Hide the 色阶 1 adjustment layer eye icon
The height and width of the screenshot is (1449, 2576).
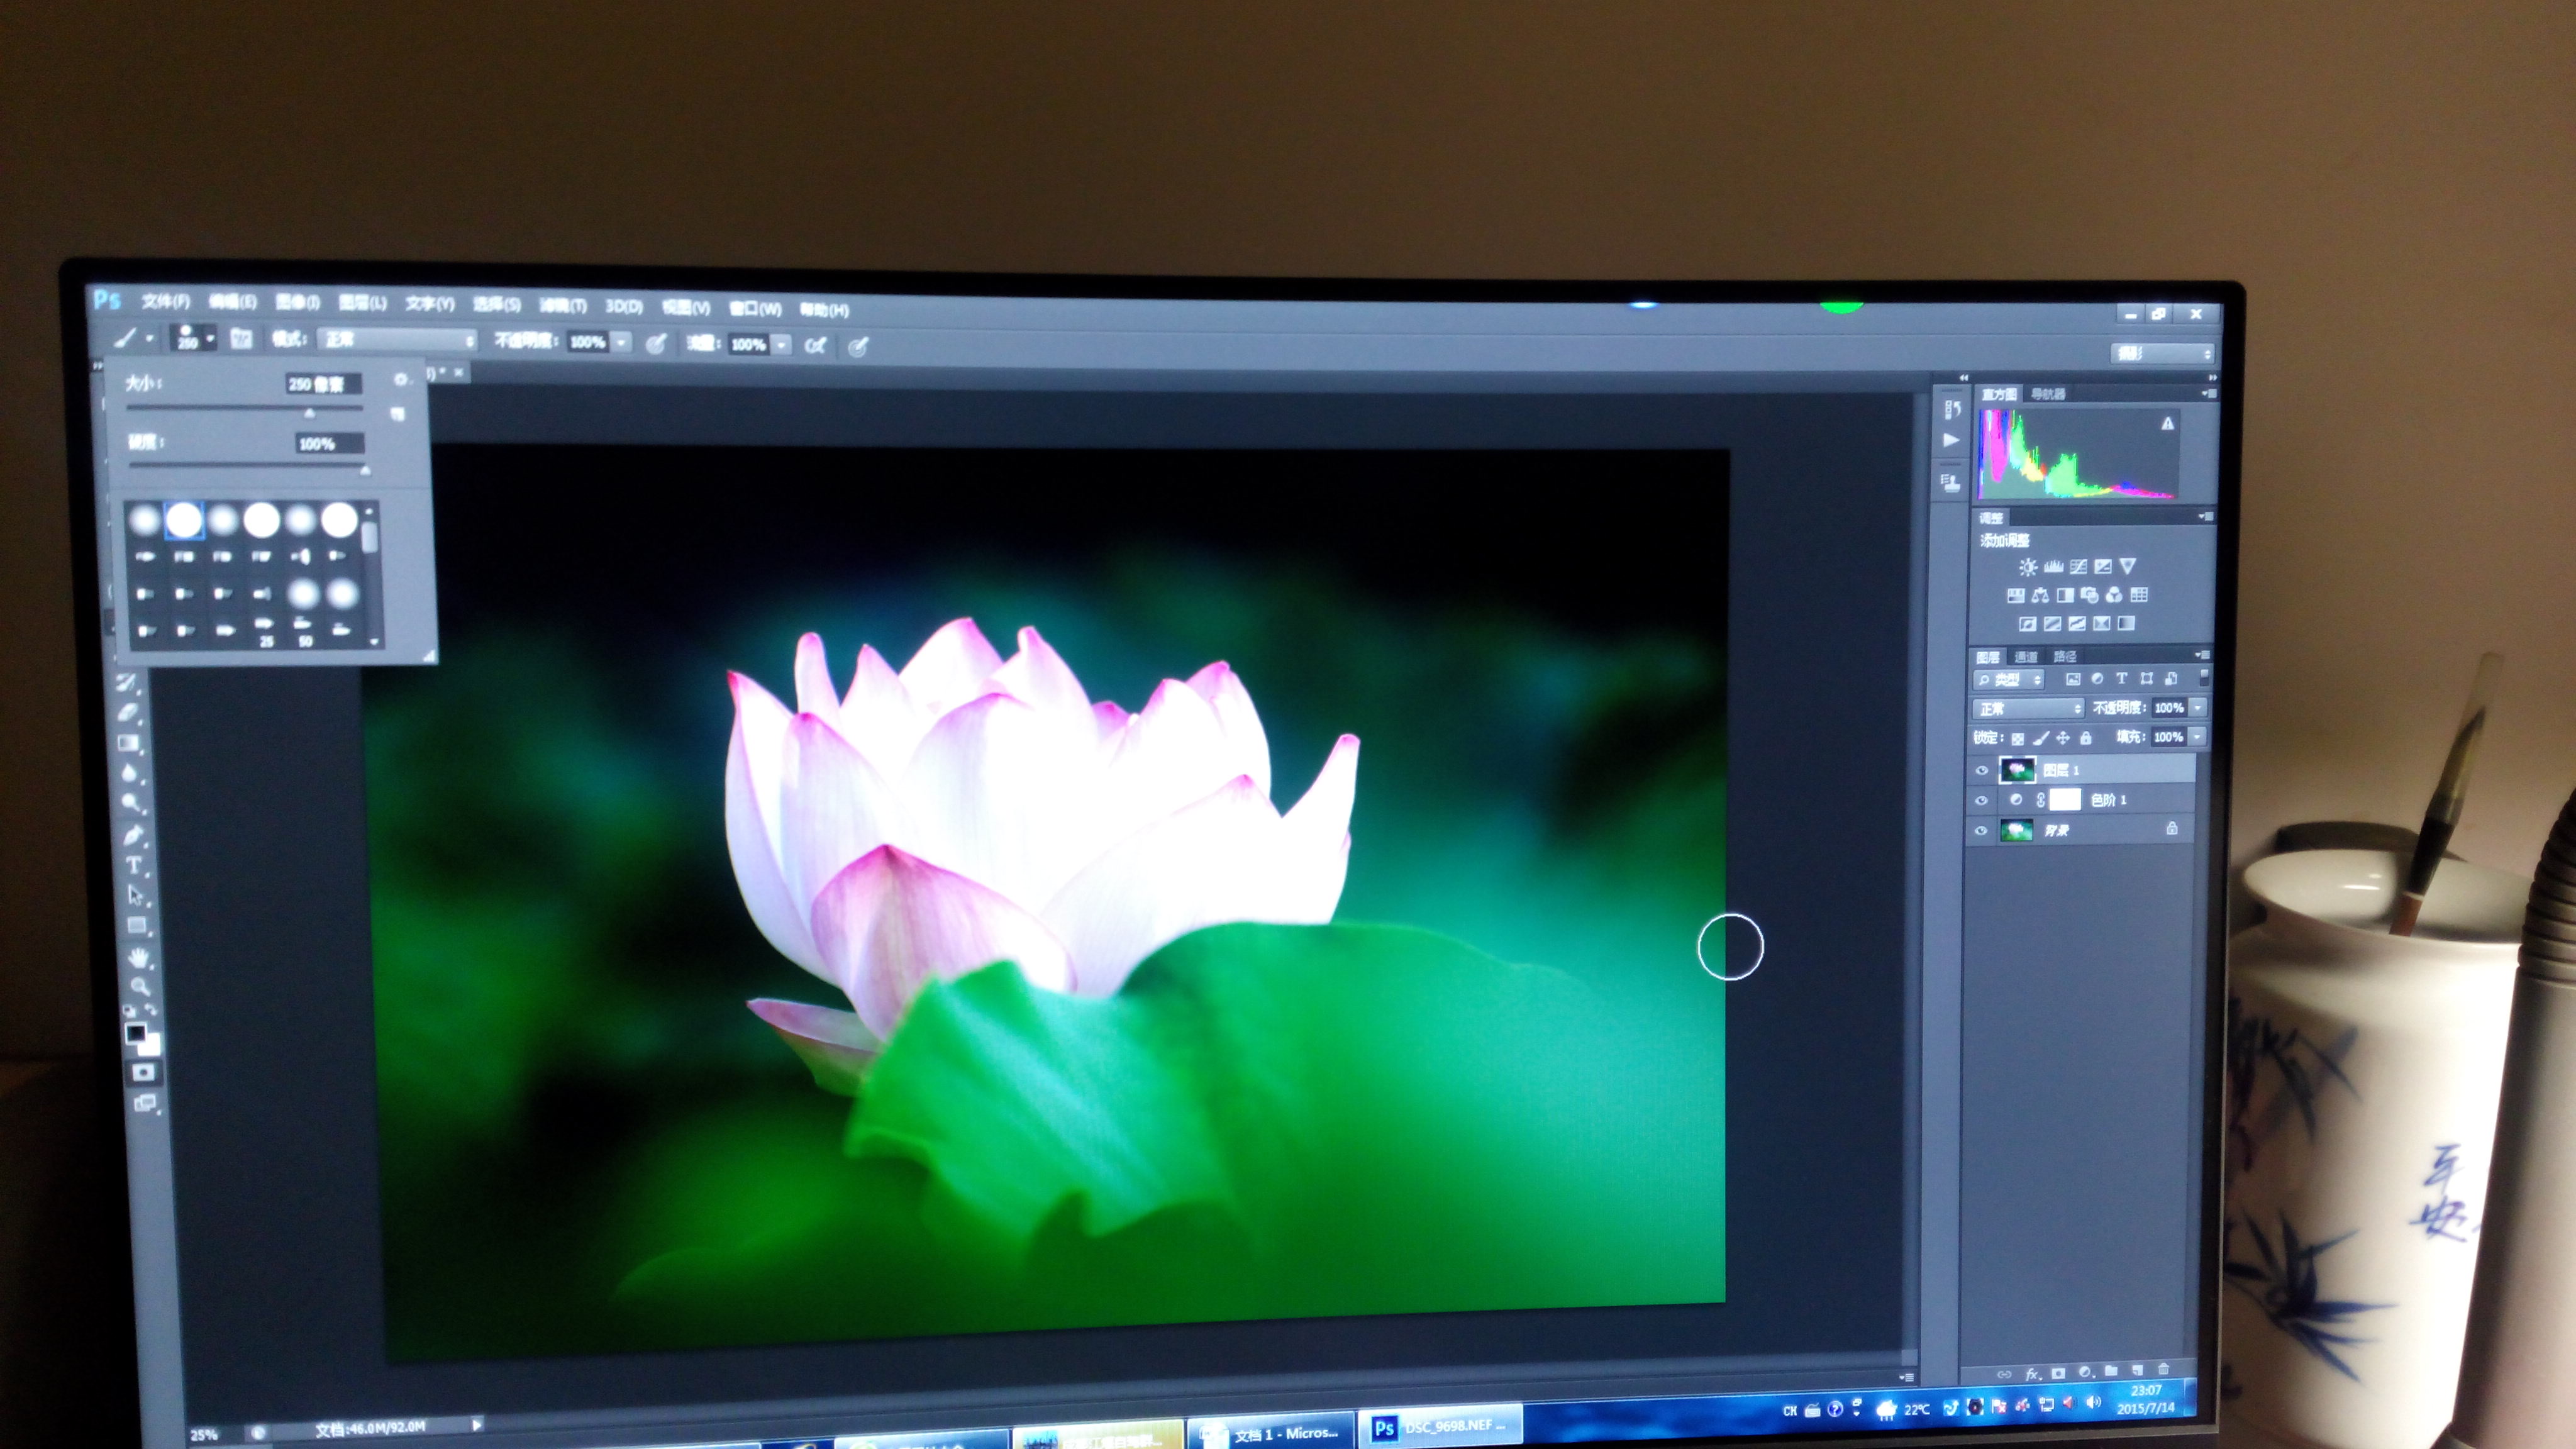tap(1981, 800)
